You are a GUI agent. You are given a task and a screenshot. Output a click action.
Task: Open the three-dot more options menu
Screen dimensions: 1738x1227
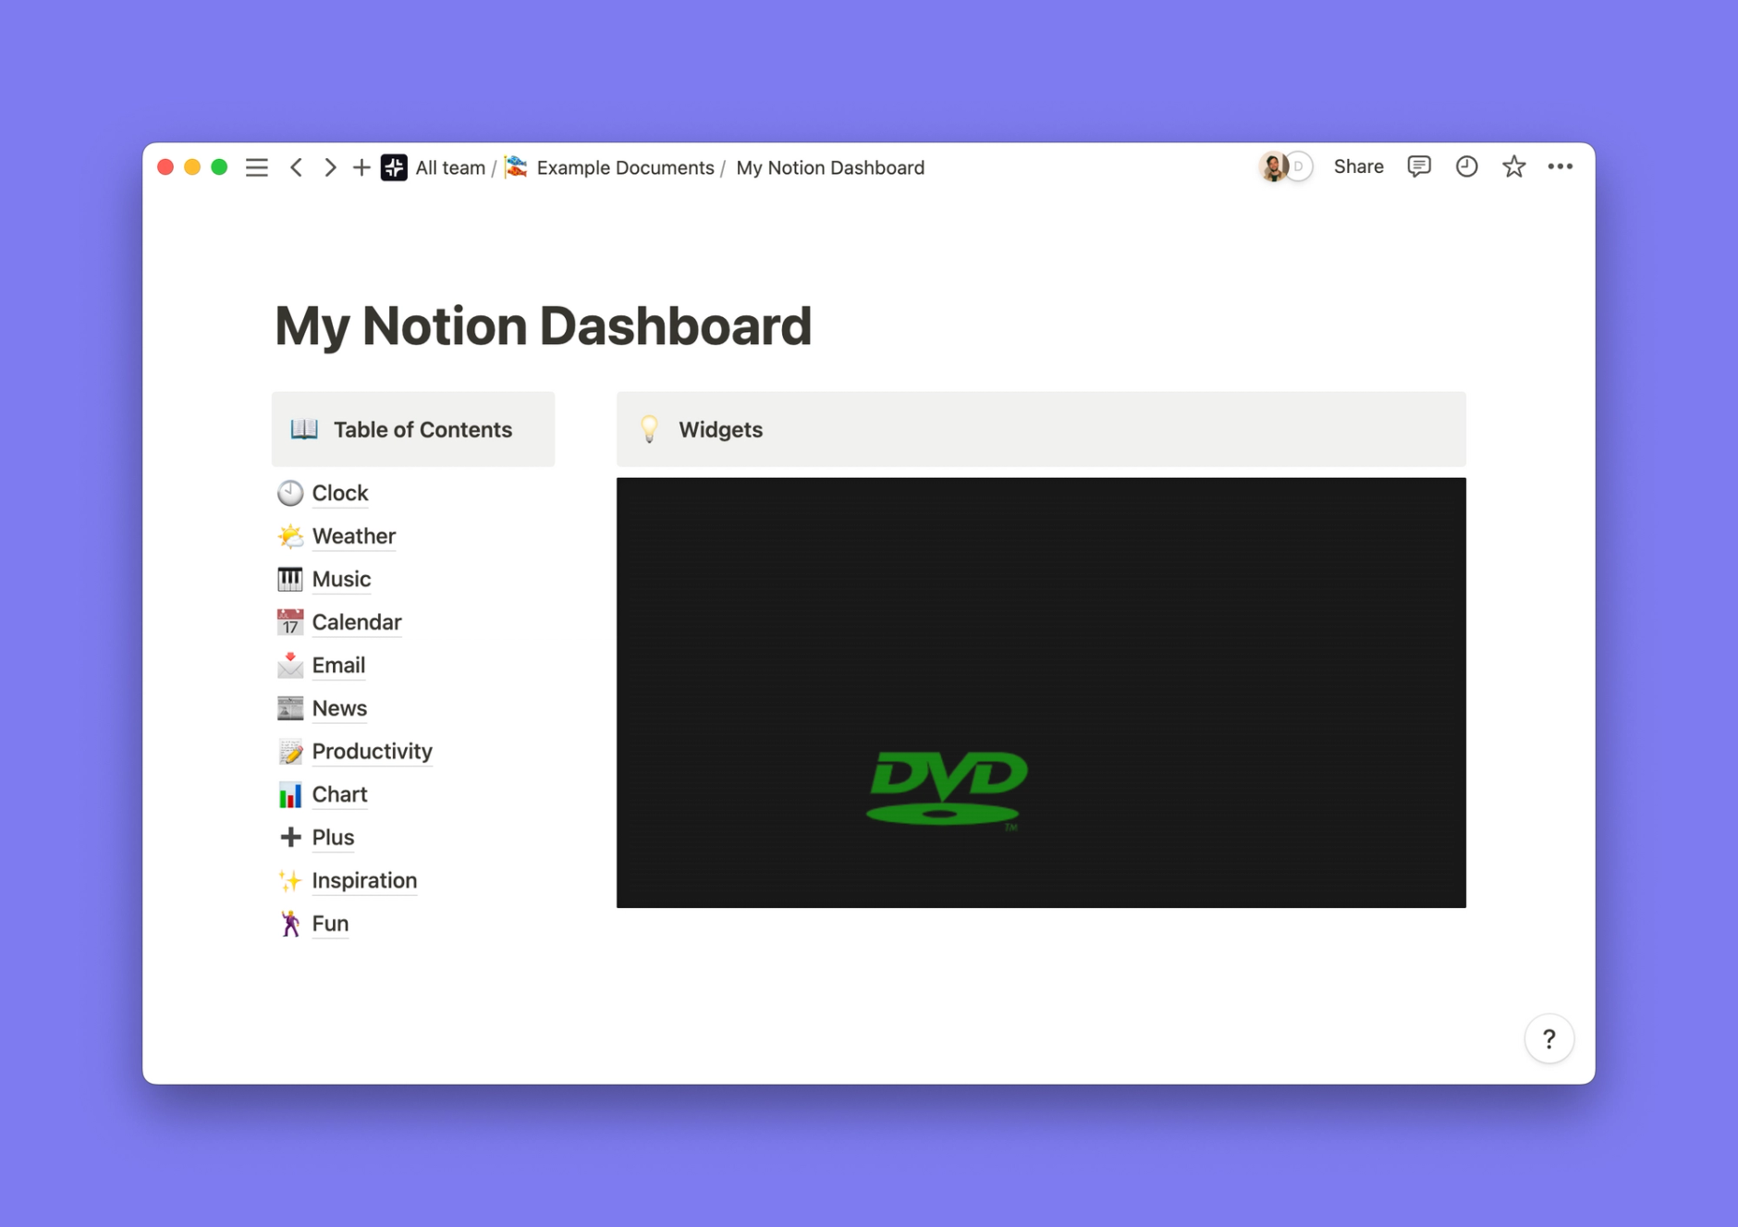click(1561, 166)
